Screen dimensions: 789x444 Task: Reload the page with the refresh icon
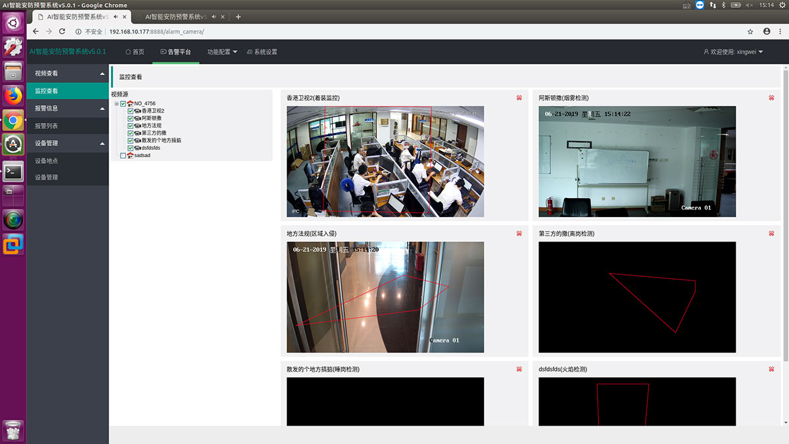click(x=62, y=32)
